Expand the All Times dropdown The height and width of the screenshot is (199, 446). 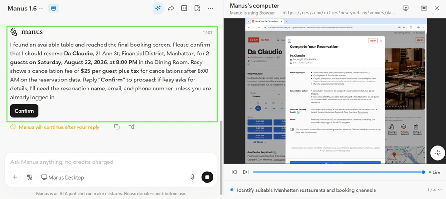coord(260,142)
